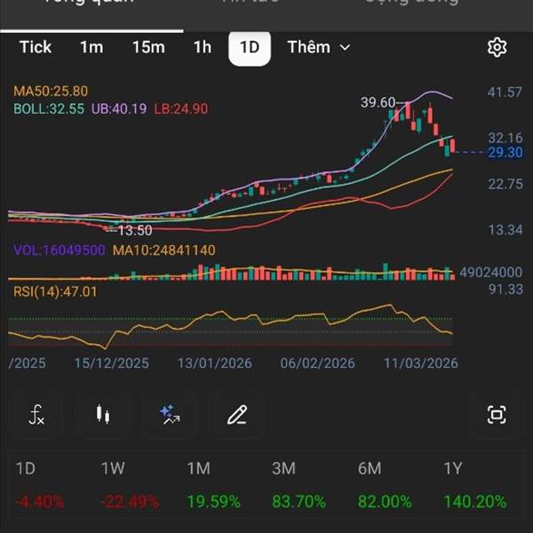533x533 pixels.
Task: Click the 3M period label
Action: point(283,468)
